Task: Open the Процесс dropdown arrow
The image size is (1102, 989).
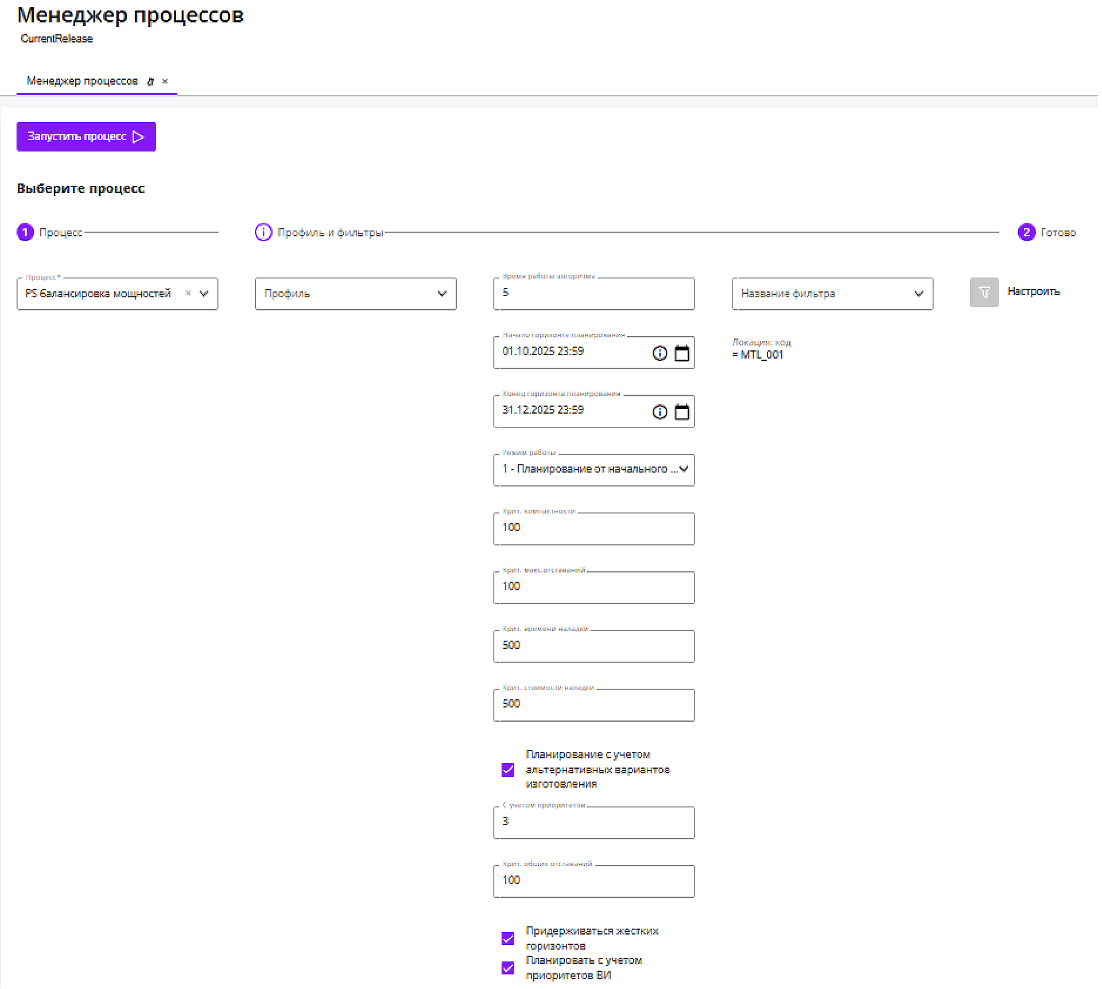Action: 204,294
